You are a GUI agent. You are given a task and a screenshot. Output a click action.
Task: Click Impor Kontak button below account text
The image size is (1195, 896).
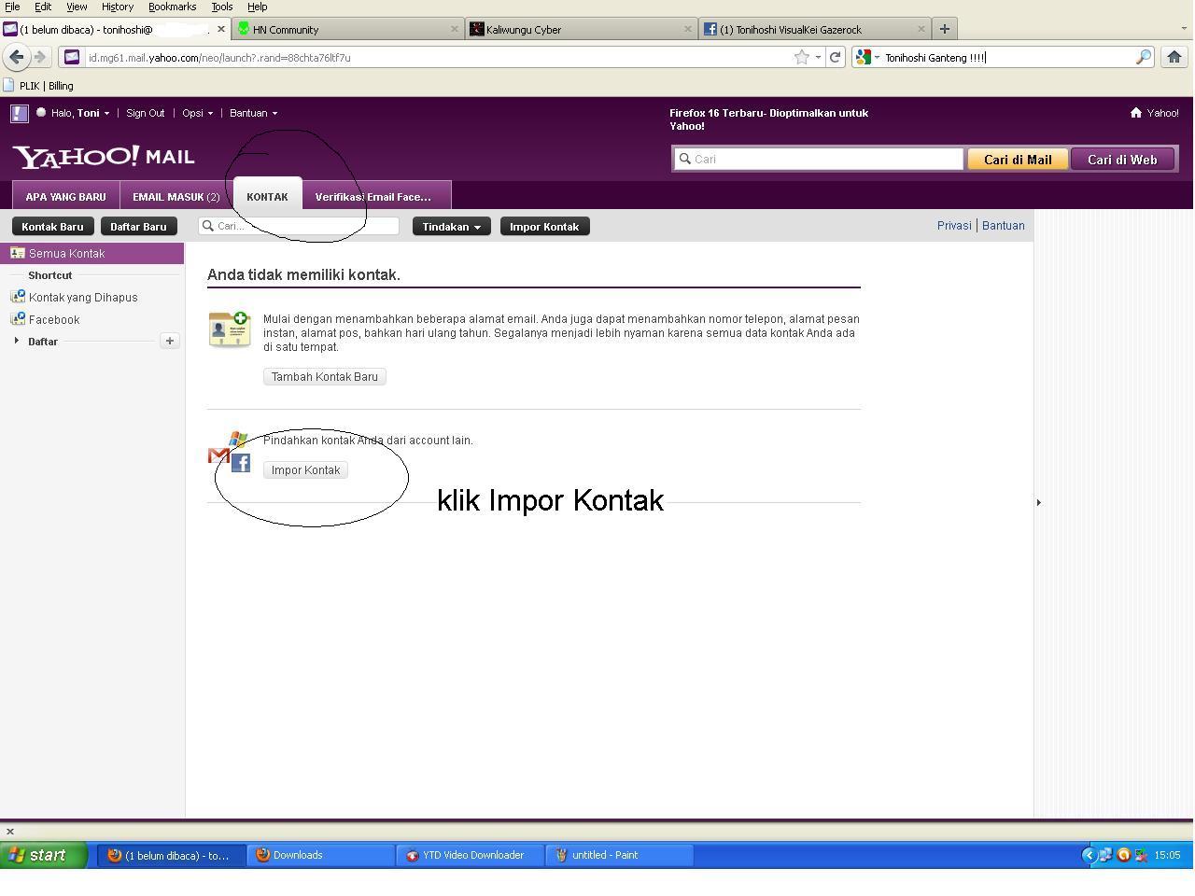(305, 469)
